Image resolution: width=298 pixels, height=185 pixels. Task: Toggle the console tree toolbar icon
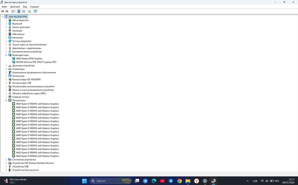[x=13, y=11]
